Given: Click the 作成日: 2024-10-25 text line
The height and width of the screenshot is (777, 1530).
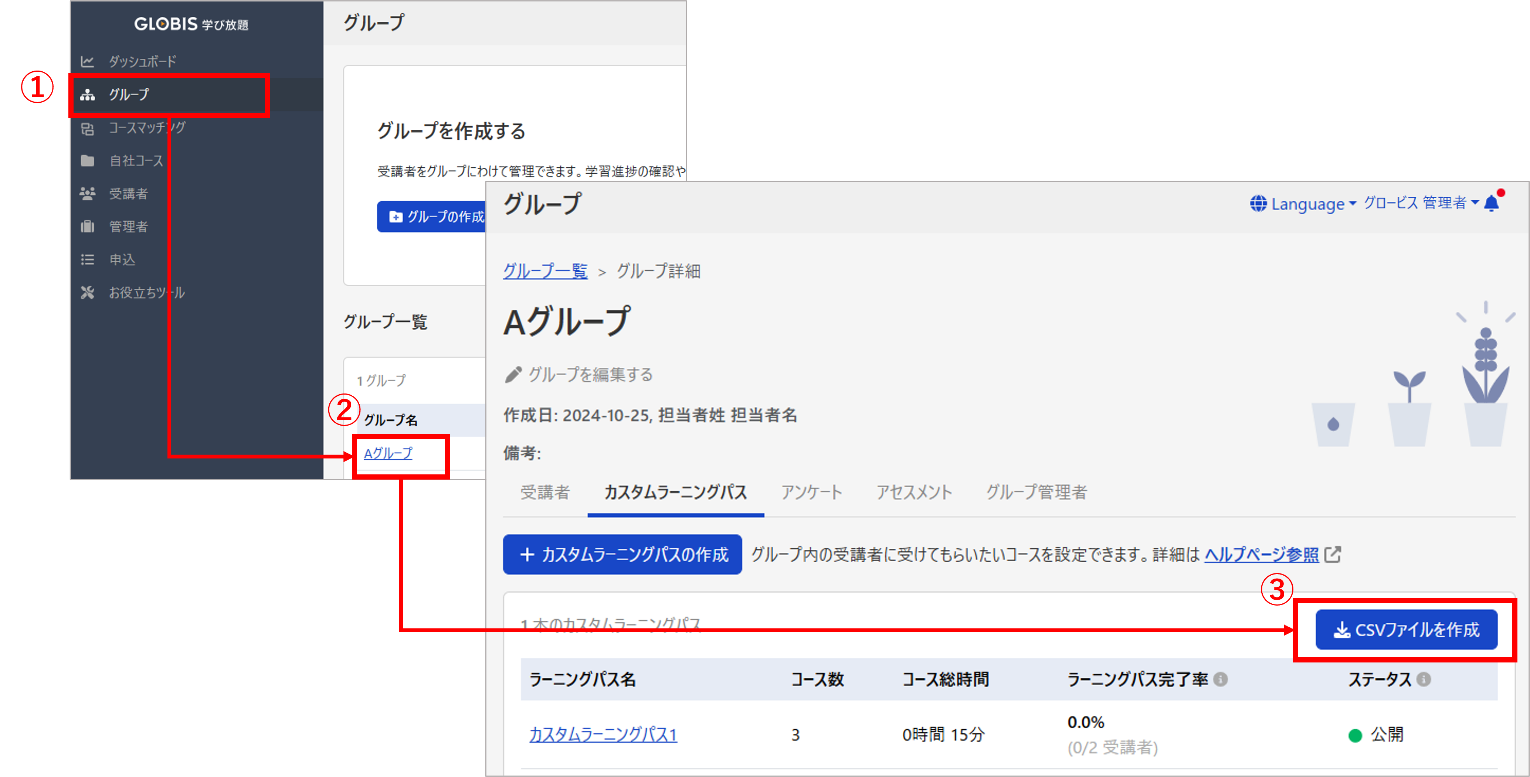Looking at the screenshot, I should pos(650,415).
